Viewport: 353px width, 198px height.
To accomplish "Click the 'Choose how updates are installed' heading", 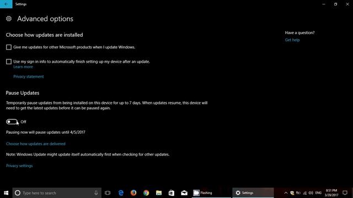I will (x=44, y=35).
